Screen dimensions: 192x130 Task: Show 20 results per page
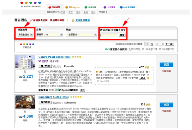(152, 44)
